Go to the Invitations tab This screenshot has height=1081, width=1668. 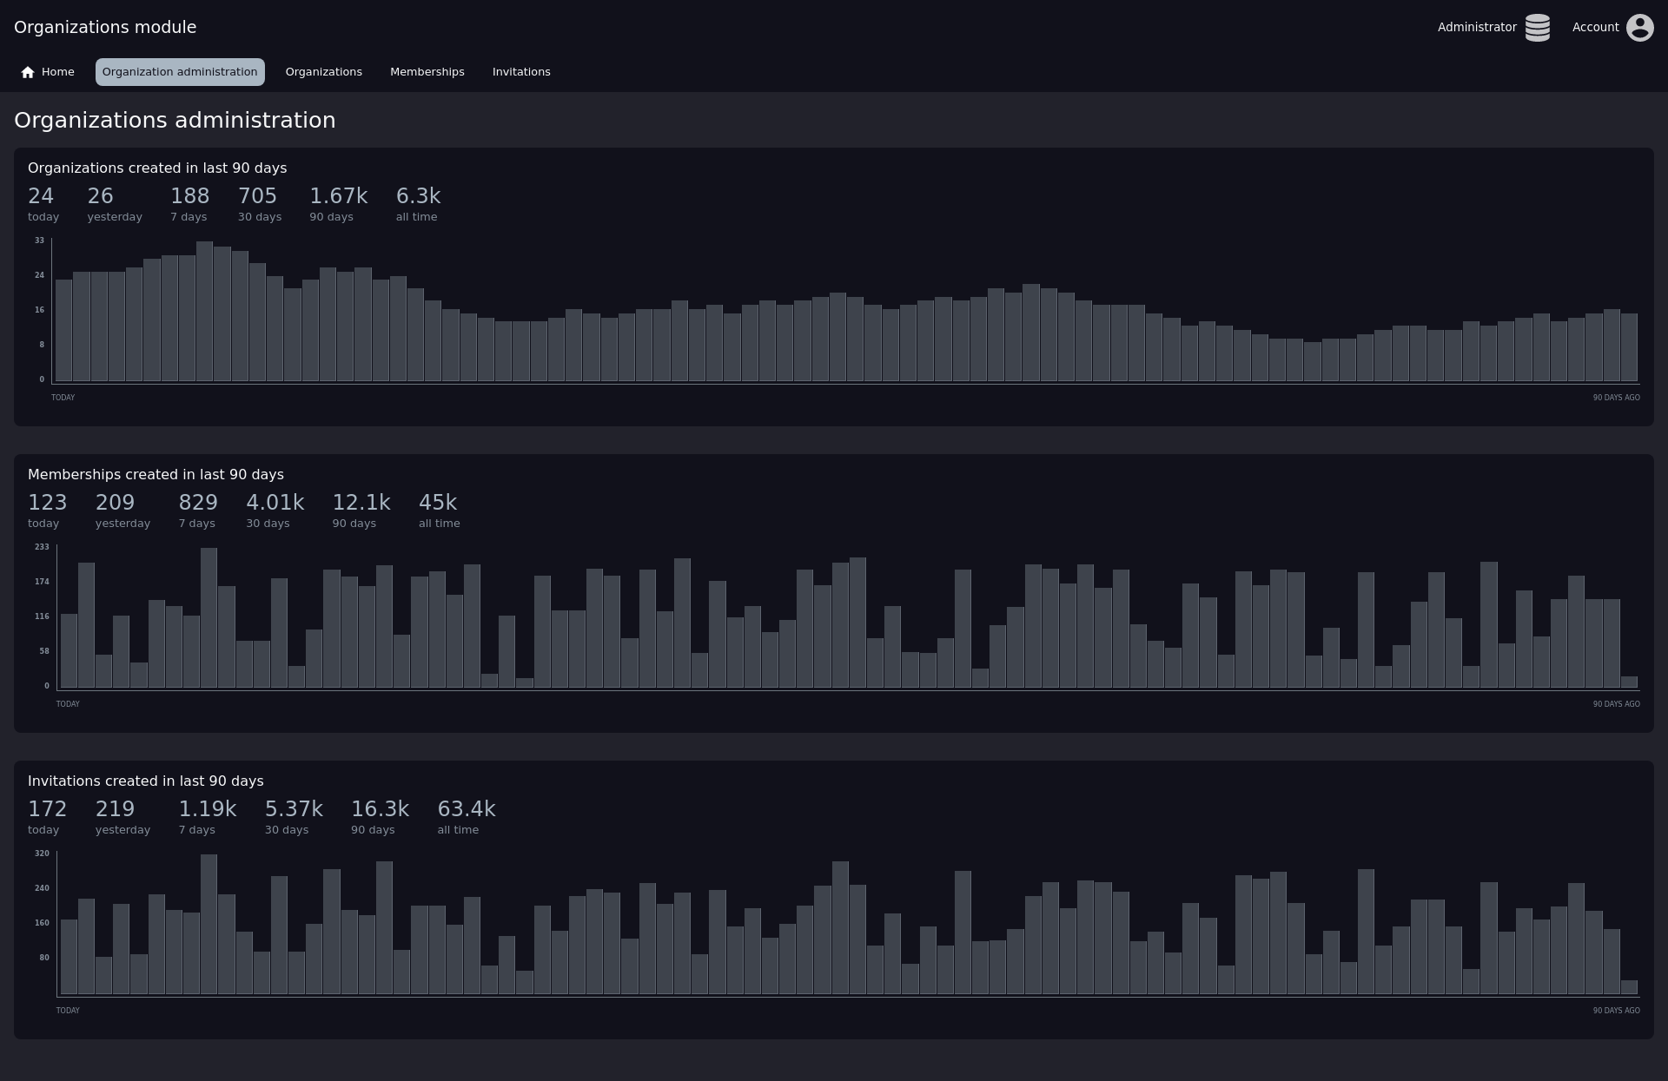(x=521, y=72)
